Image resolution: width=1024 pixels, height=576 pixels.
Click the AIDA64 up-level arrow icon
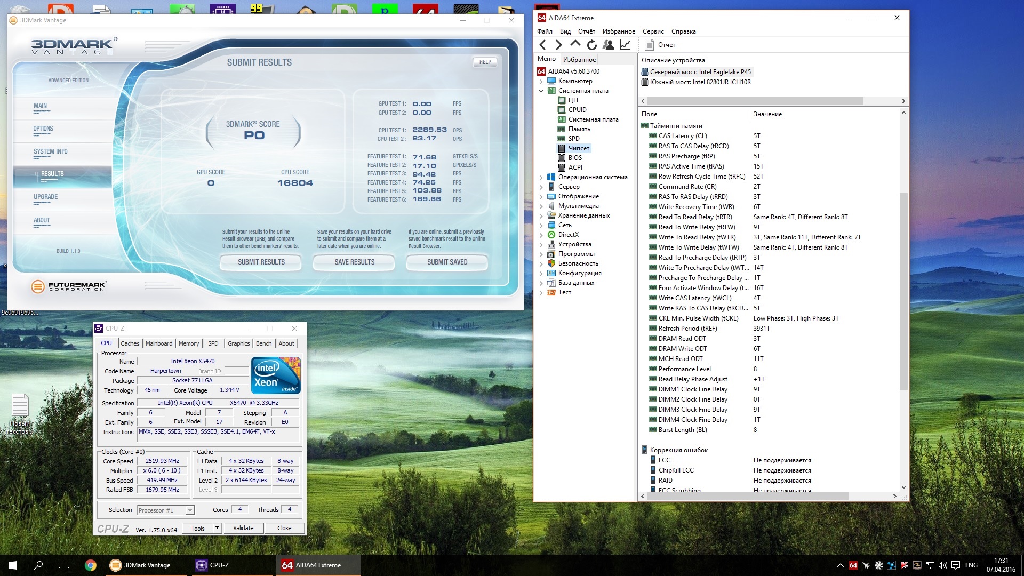[x=575, y=44]
